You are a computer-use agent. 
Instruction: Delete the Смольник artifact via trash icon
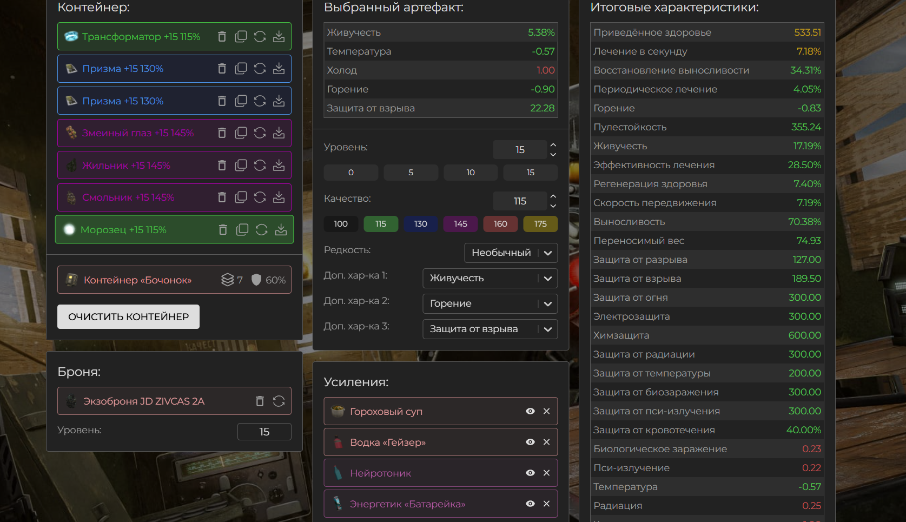pos(222,197)
